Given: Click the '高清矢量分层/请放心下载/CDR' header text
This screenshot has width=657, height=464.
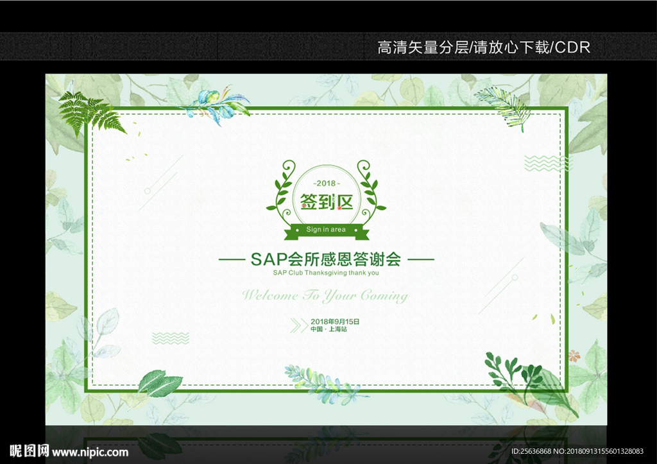Looking at the screenshot, I should tap(484, 47).
